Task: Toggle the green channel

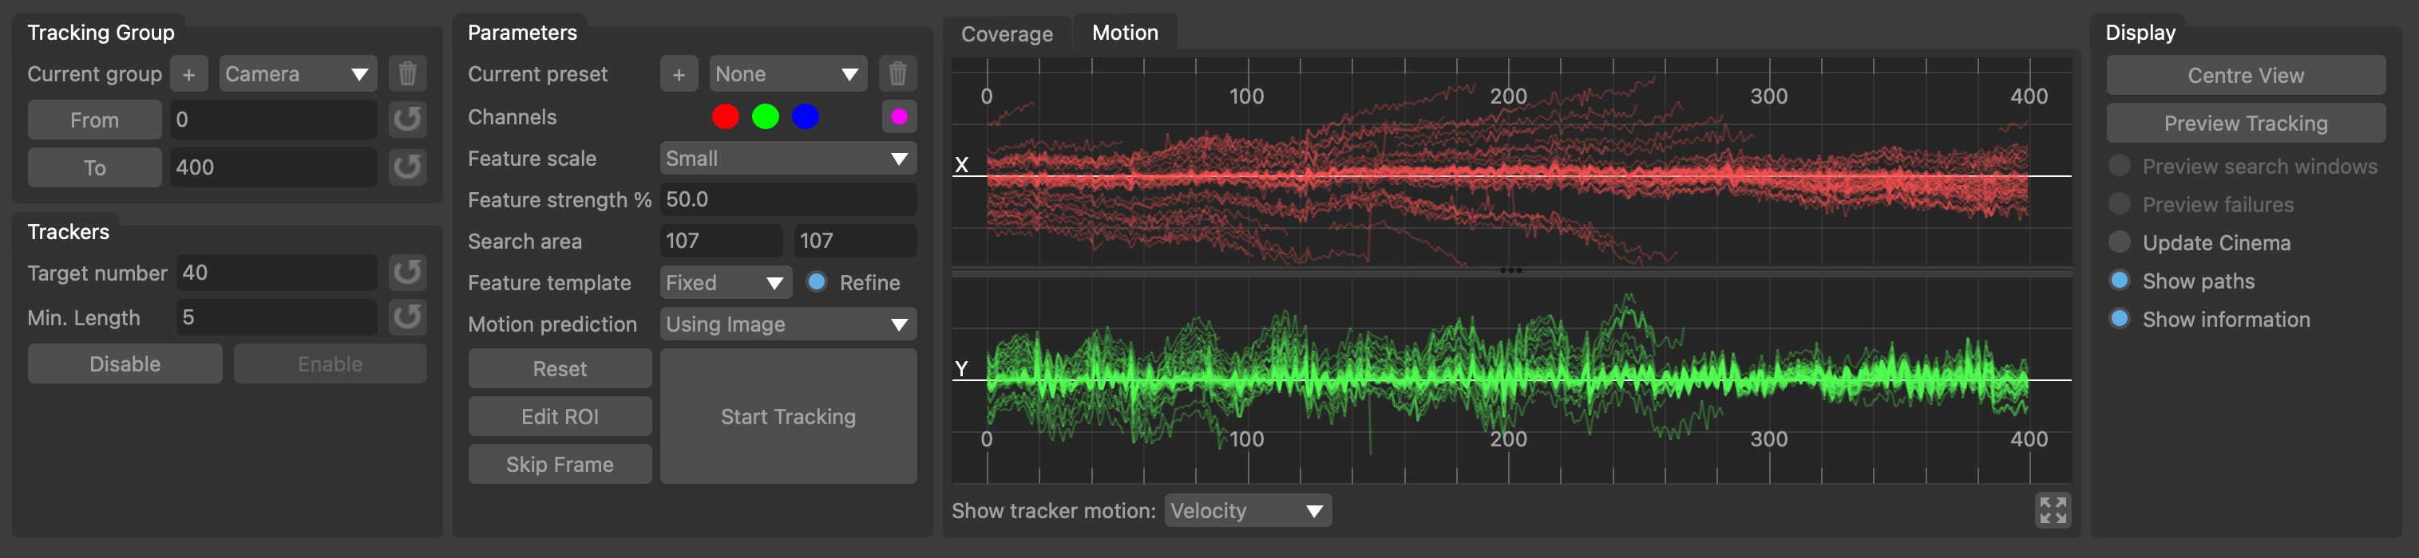Action: pyautogui.click(x=766, y=117)
